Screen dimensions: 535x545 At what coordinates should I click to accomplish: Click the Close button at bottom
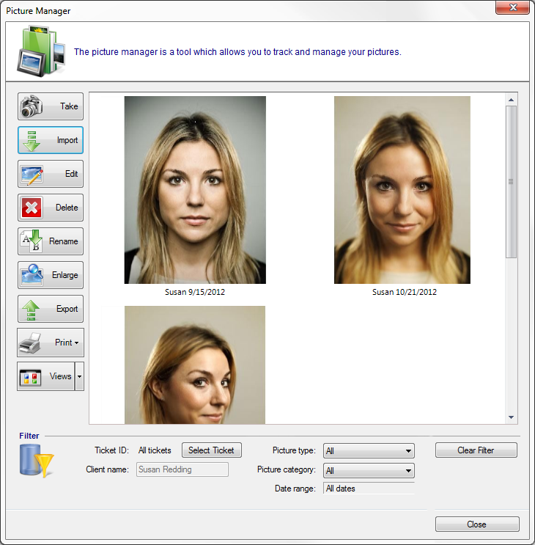click(477, 524)
